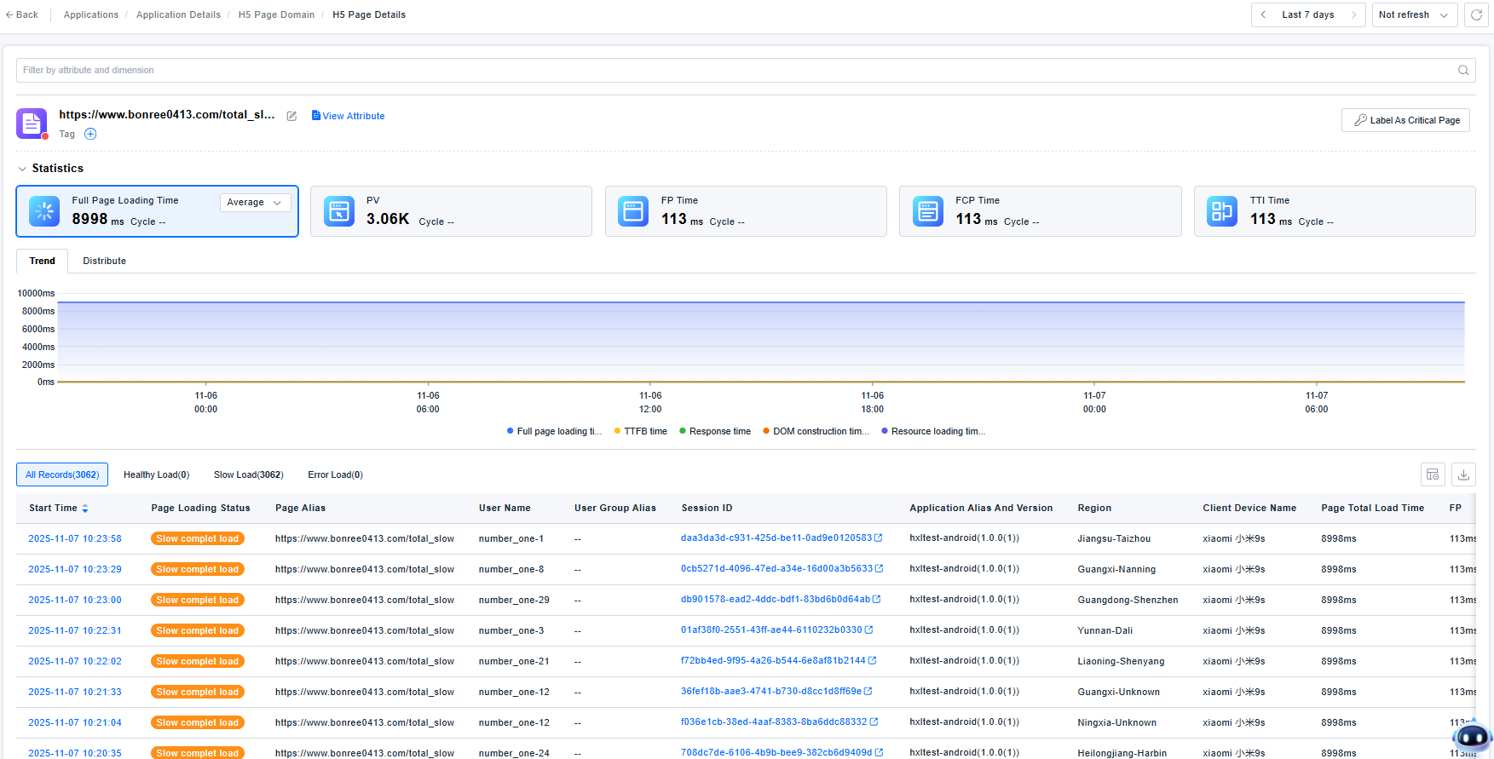Viewport: 1494px width, 759px height.
Task: Click Label As Critical Page button
Action: (x=1405, y=120)
